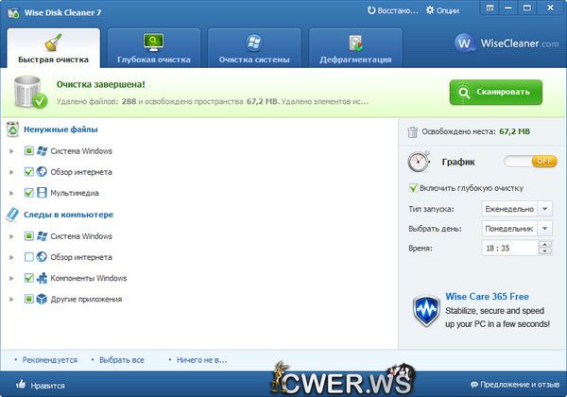This screenshot has width=567, height=397.
Task: Click the Опции gear icon
Action: tap(430, 10)
